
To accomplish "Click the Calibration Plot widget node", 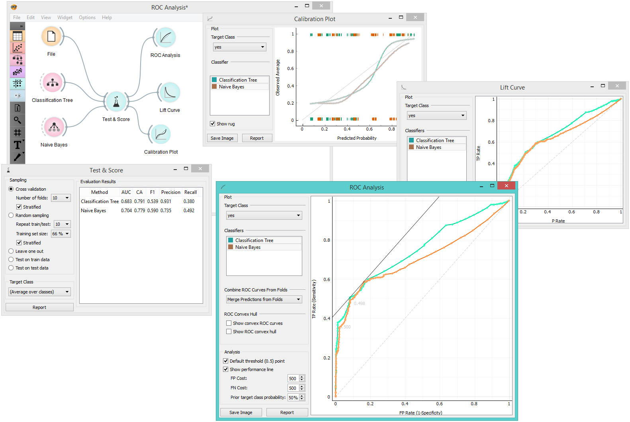I will tap(161, 135).
